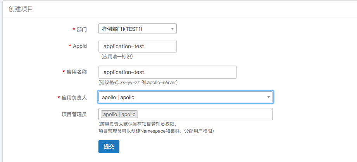This screenshot has width=357, height=162.
Task: Click the AppId field label
Action: point(80,46)
